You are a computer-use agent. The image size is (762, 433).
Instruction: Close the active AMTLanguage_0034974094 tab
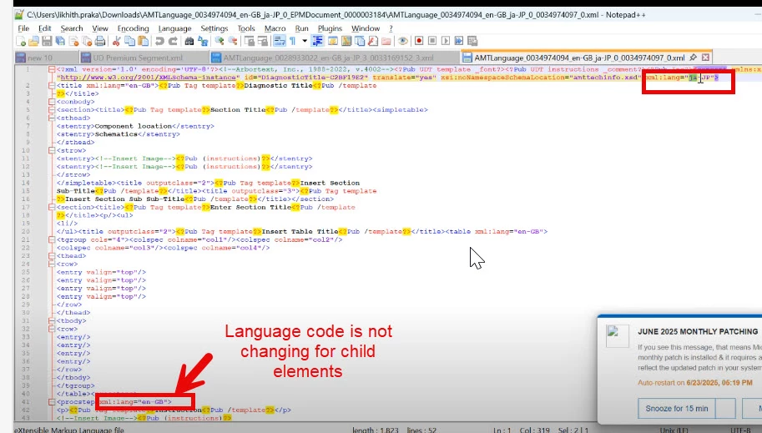705,58
